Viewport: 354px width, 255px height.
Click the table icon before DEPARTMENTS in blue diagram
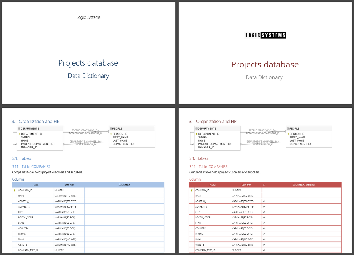[19, 128]
